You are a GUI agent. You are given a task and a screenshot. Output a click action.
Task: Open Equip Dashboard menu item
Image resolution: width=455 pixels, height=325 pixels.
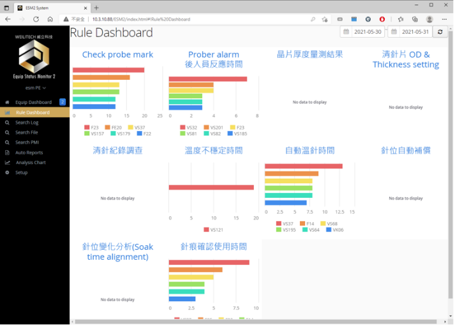pos(35,102)
